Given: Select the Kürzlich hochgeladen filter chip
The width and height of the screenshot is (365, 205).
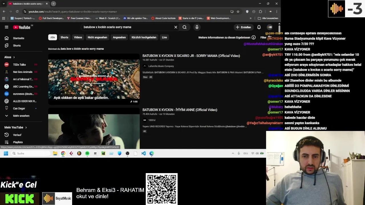Looking at the screenshot, I should (144, 37).
